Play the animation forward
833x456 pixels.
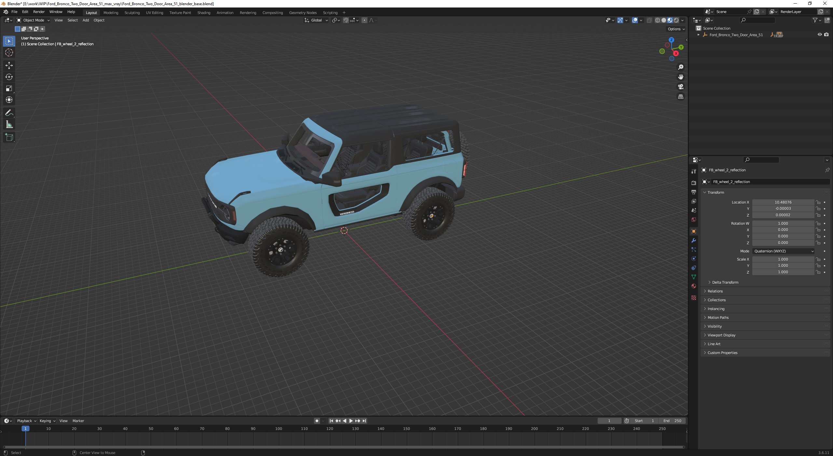(x=351, y=421)
